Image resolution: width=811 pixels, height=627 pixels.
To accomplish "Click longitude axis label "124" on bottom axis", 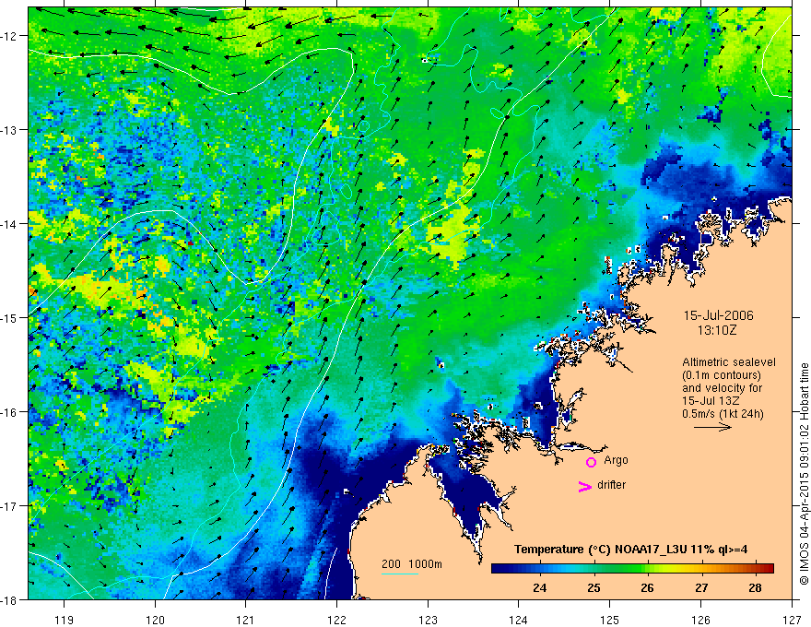I will (518, 620).
